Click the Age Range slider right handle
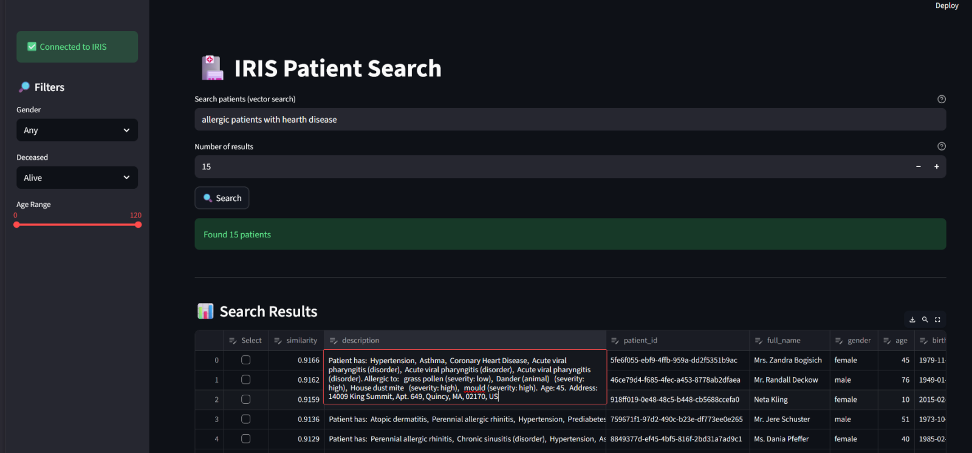The height and width of the screenshot is (453, 972). point(139,225)
